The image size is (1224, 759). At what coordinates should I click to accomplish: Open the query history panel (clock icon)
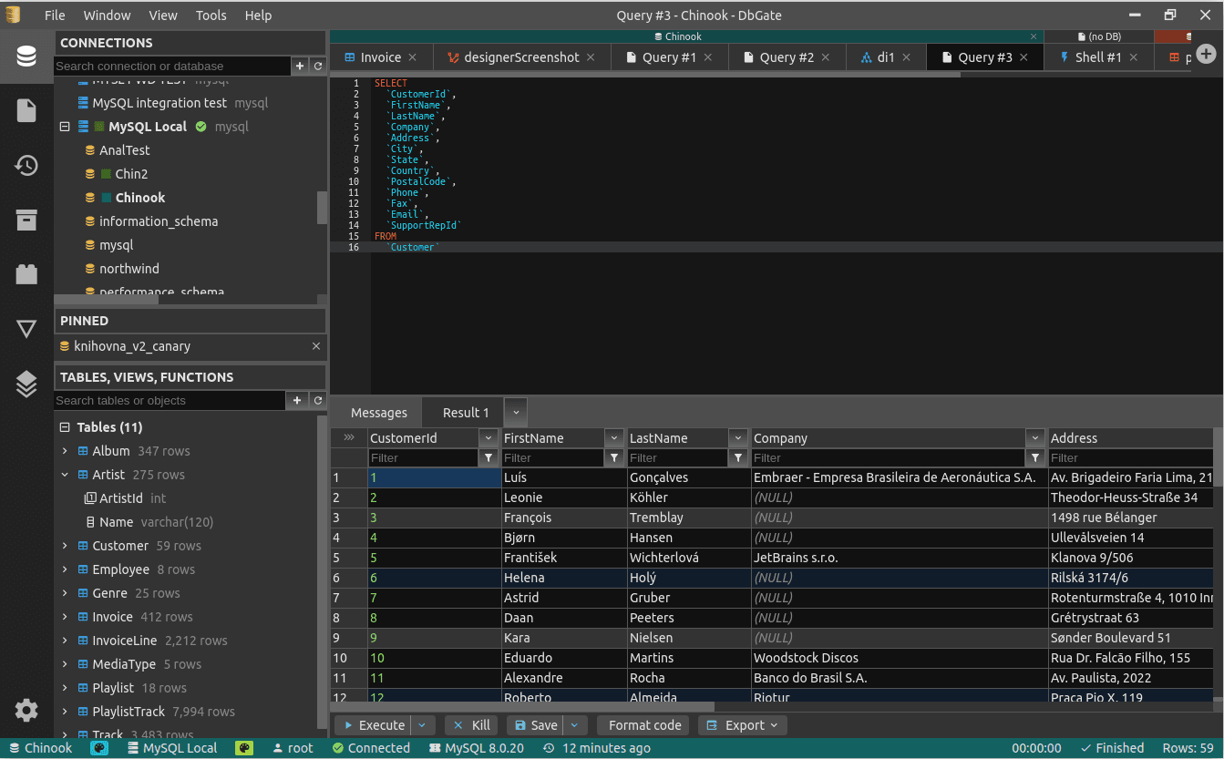coord(25,165)
